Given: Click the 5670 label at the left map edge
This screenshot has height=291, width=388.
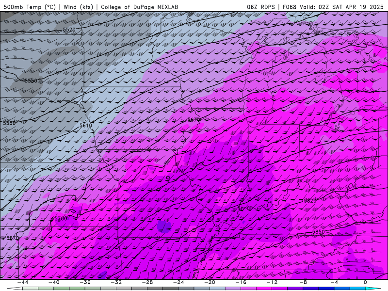Looking at the screenshot, I should (13, 238).
